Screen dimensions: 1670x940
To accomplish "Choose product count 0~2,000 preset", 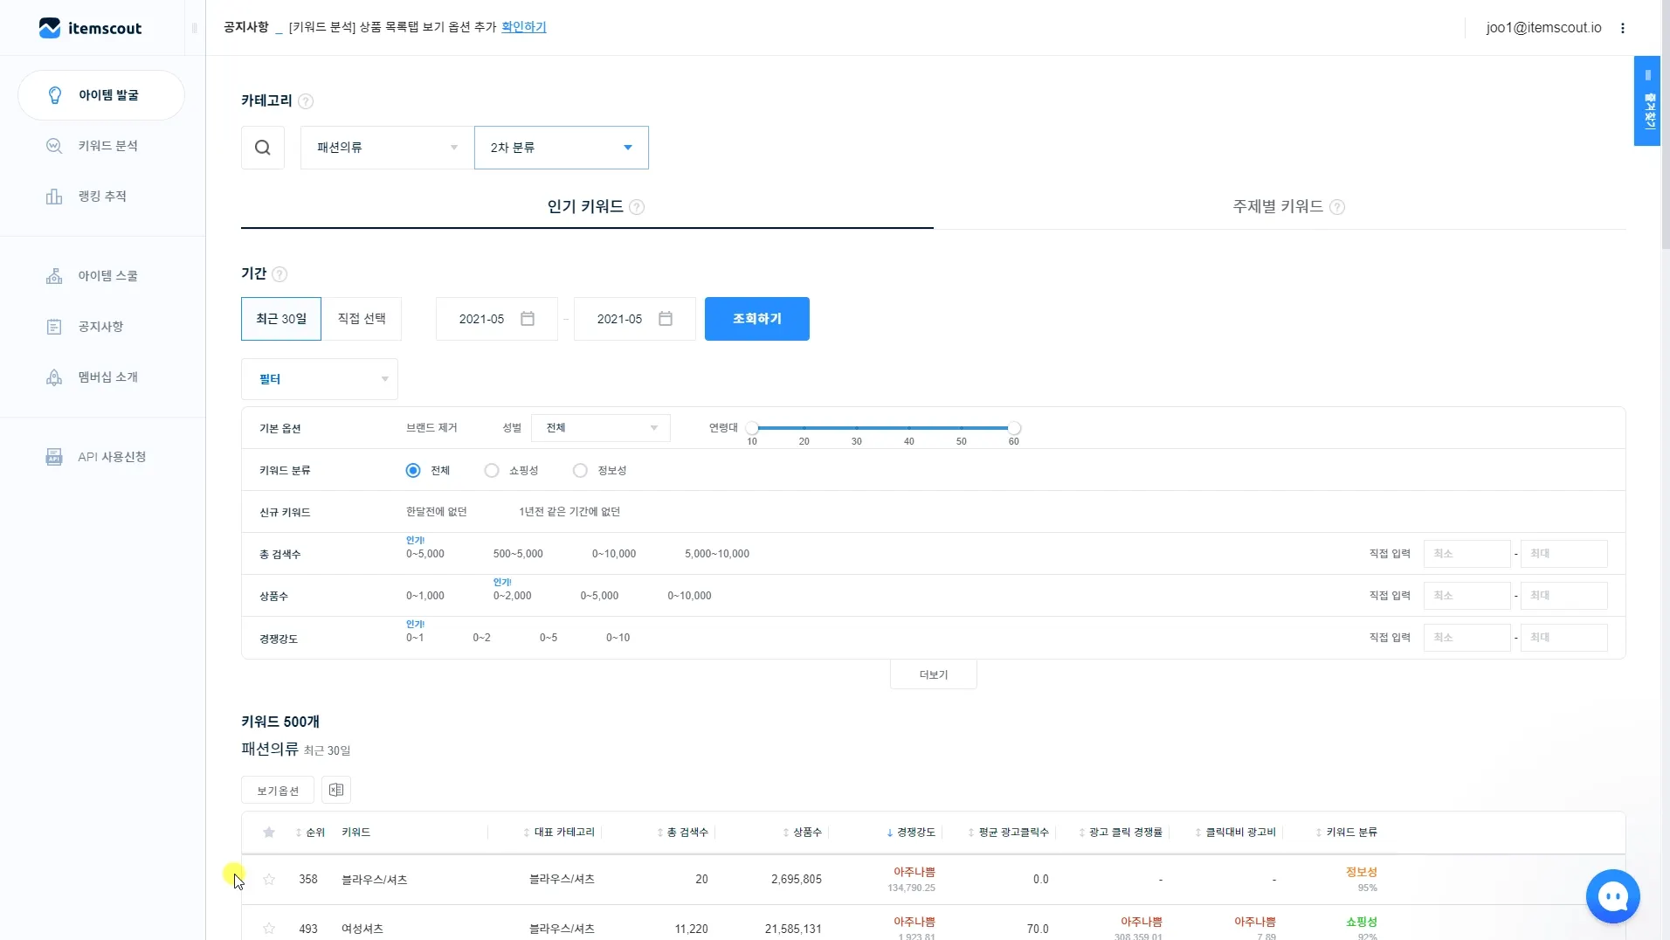I will [513, 596].
